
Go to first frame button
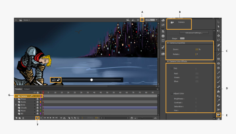click(45, 118)
